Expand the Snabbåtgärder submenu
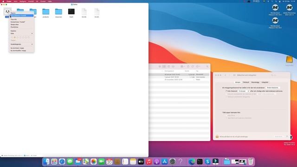 tap(22, 44)
